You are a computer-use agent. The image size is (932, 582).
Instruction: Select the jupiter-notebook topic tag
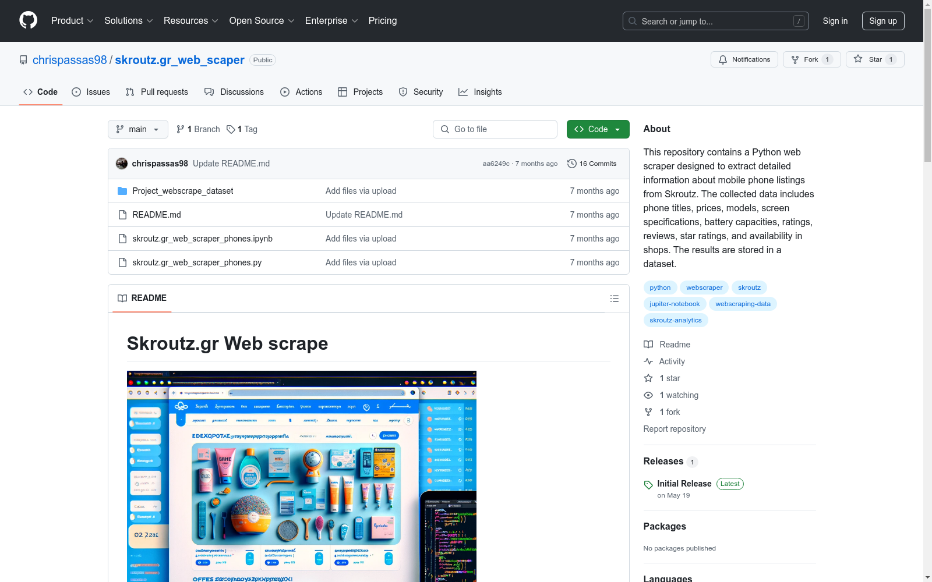675,304
